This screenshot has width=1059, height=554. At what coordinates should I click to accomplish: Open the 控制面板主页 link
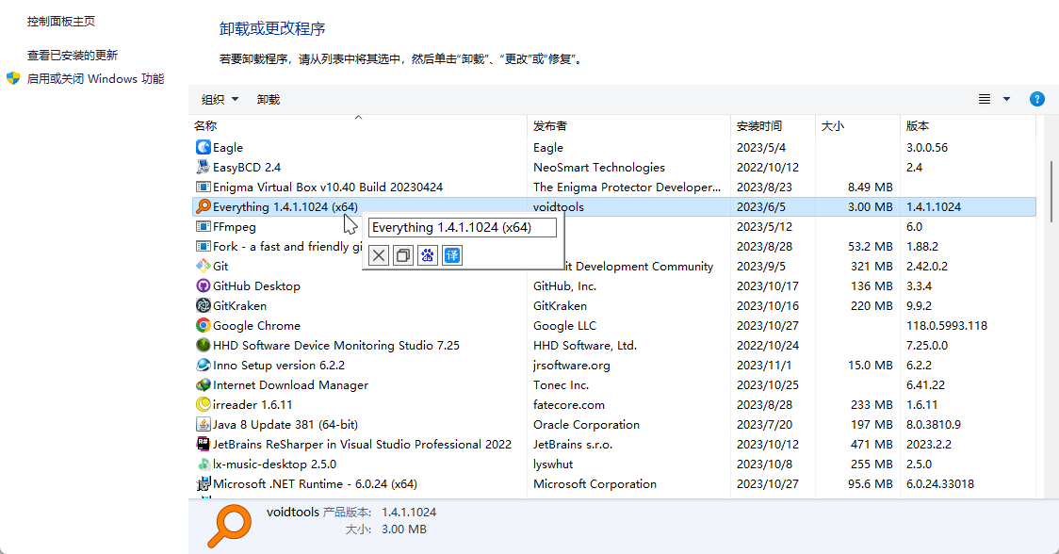(61, 22)
